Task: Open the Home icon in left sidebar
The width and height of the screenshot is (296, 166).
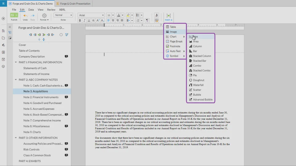Action: 3,31
